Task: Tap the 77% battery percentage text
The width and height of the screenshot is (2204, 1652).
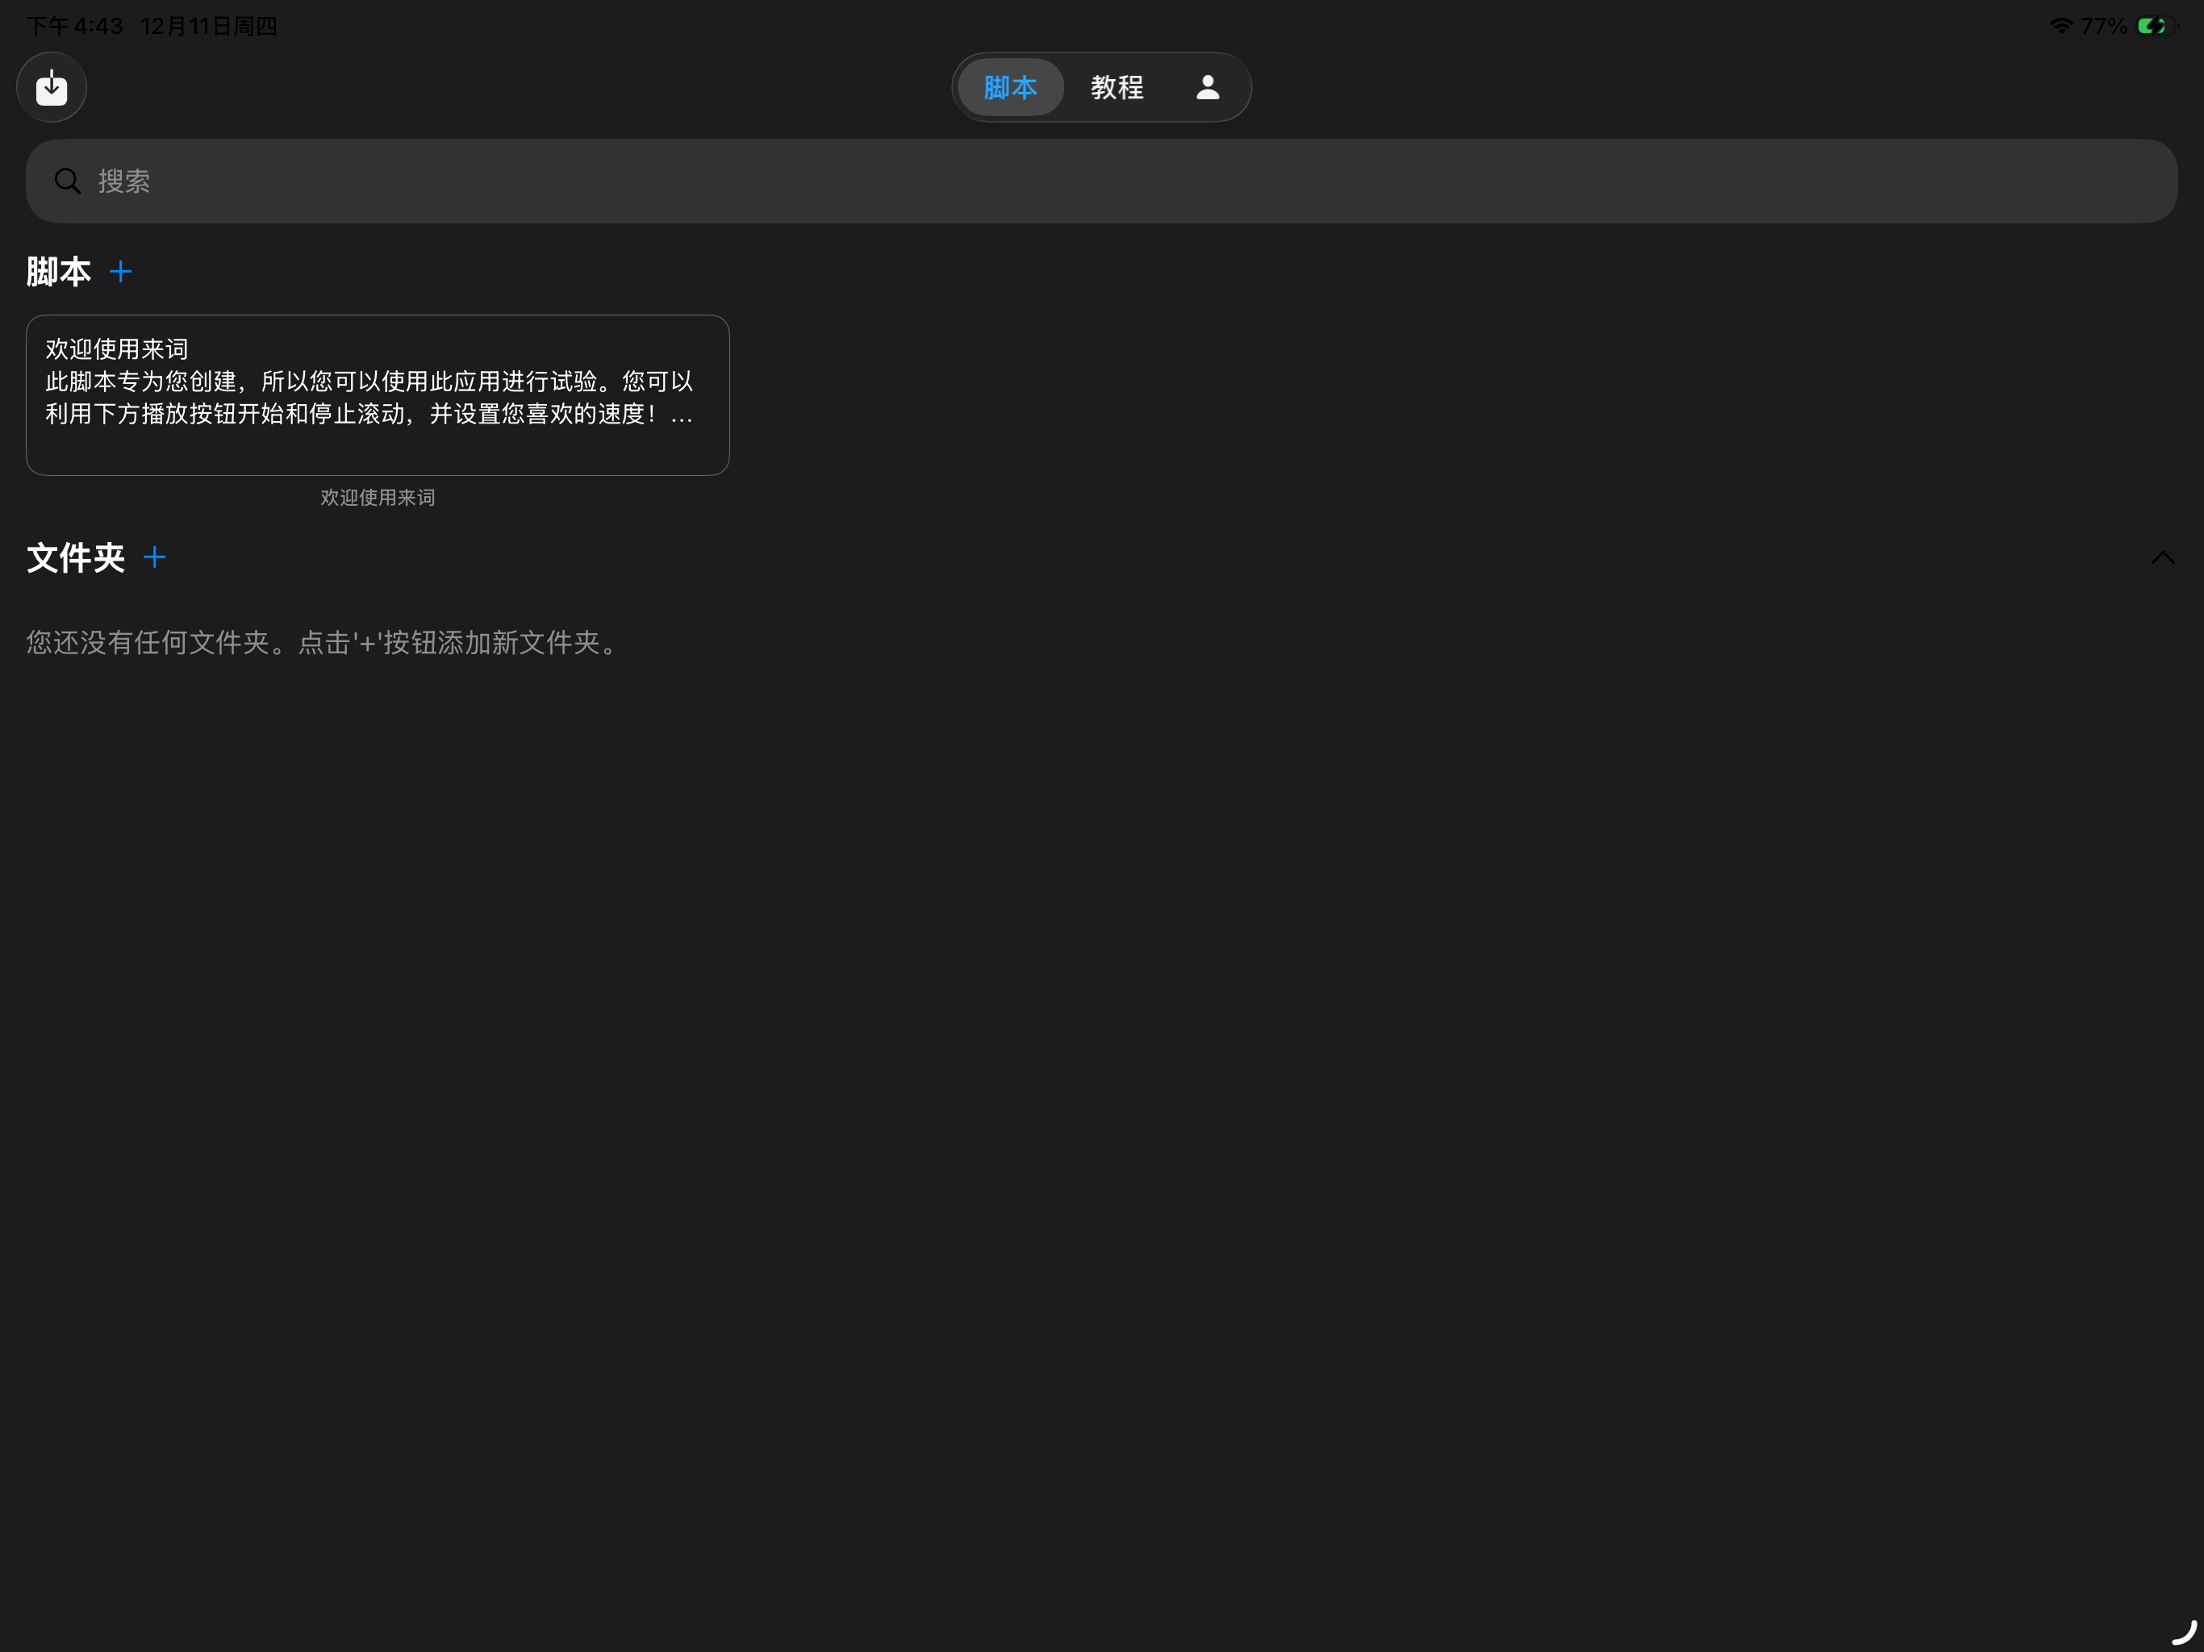Action: pos(2103,26)
